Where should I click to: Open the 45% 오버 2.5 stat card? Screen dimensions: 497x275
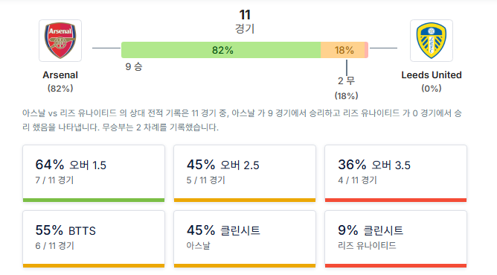coord(245,174)
